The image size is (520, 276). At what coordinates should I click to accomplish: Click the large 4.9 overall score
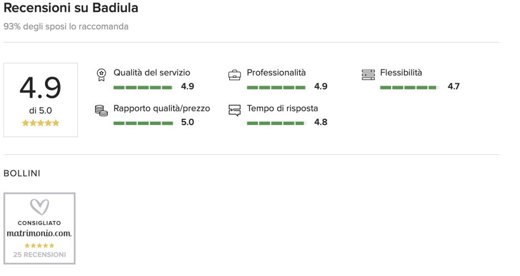tap(41, 88)
